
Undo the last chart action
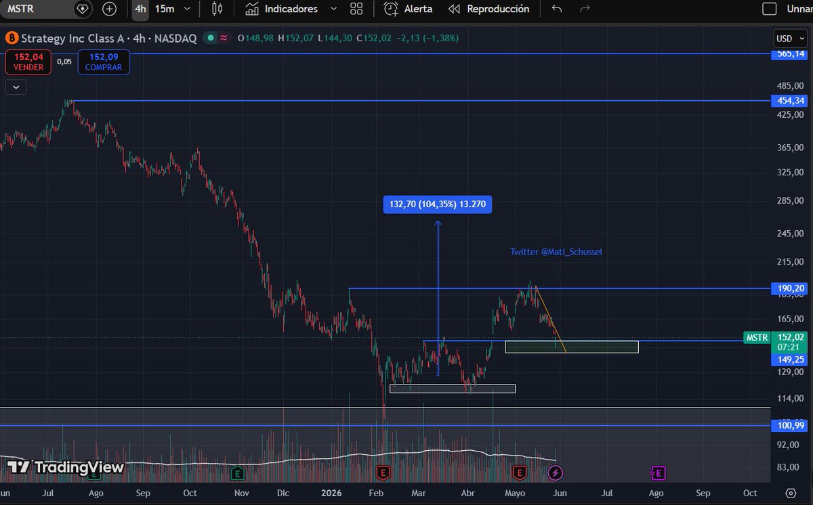point(557,9)
